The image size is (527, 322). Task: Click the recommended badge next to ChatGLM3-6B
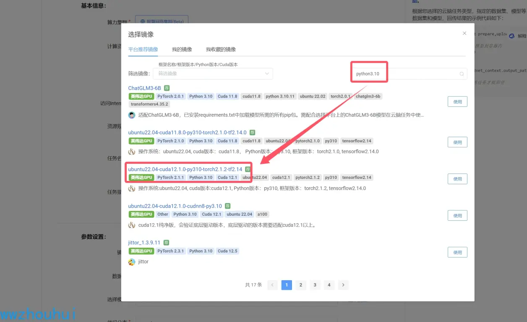(167, 88)
